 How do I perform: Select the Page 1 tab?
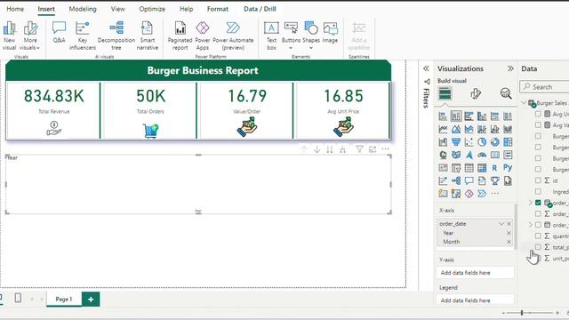point(64,300)
